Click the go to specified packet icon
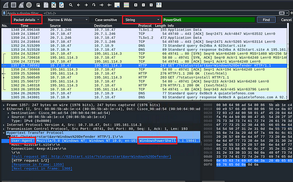The height and width of the screenshot is (182, 293). tap(94, 5)
